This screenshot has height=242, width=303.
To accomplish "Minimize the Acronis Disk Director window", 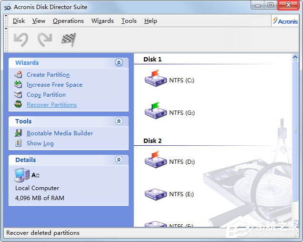I will pyautogui.click(x=257, y=5).
